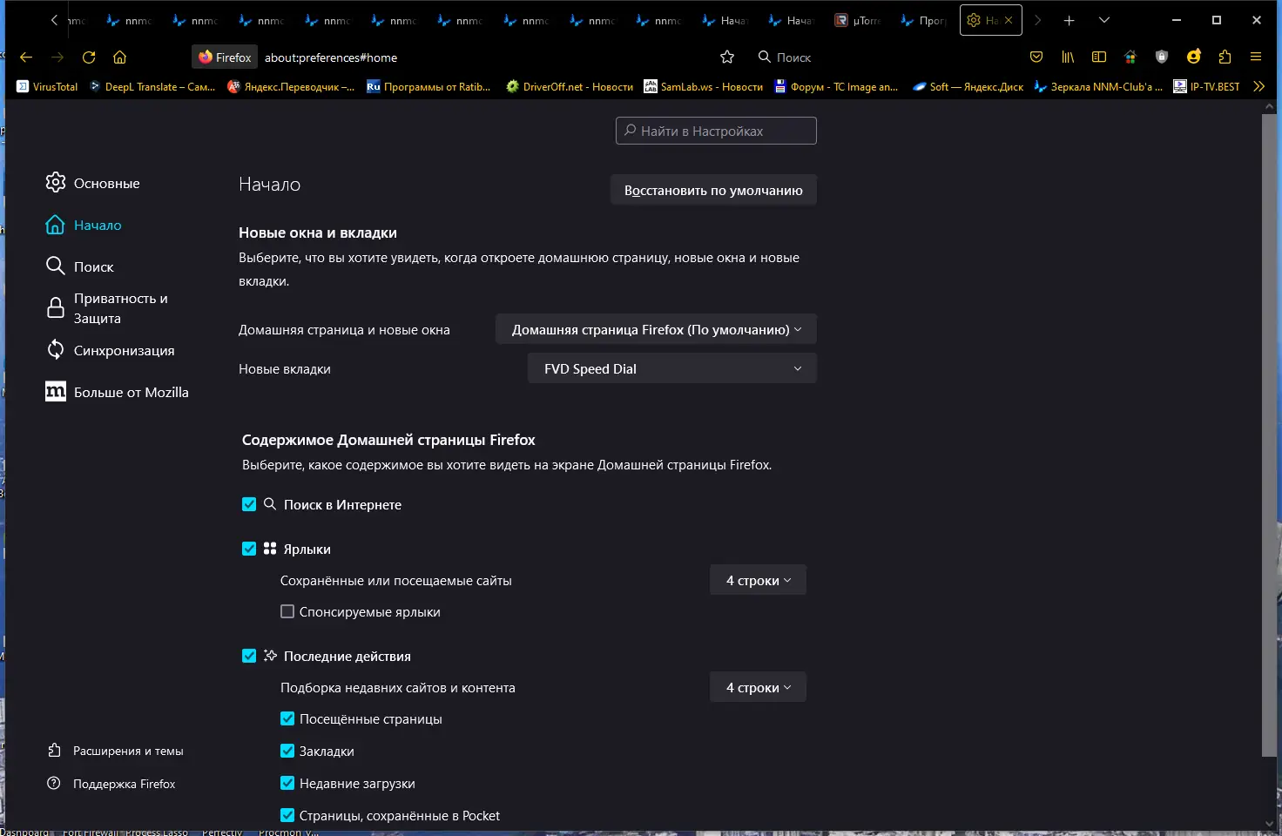Go to the "Приватность и Защита" settings section
The image size is (1282, 836).
point(120,308)
